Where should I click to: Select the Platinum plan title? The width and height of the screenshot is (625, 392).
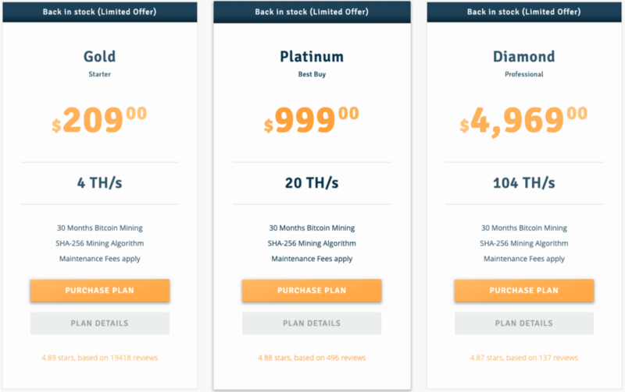click(x=312, y=56)
